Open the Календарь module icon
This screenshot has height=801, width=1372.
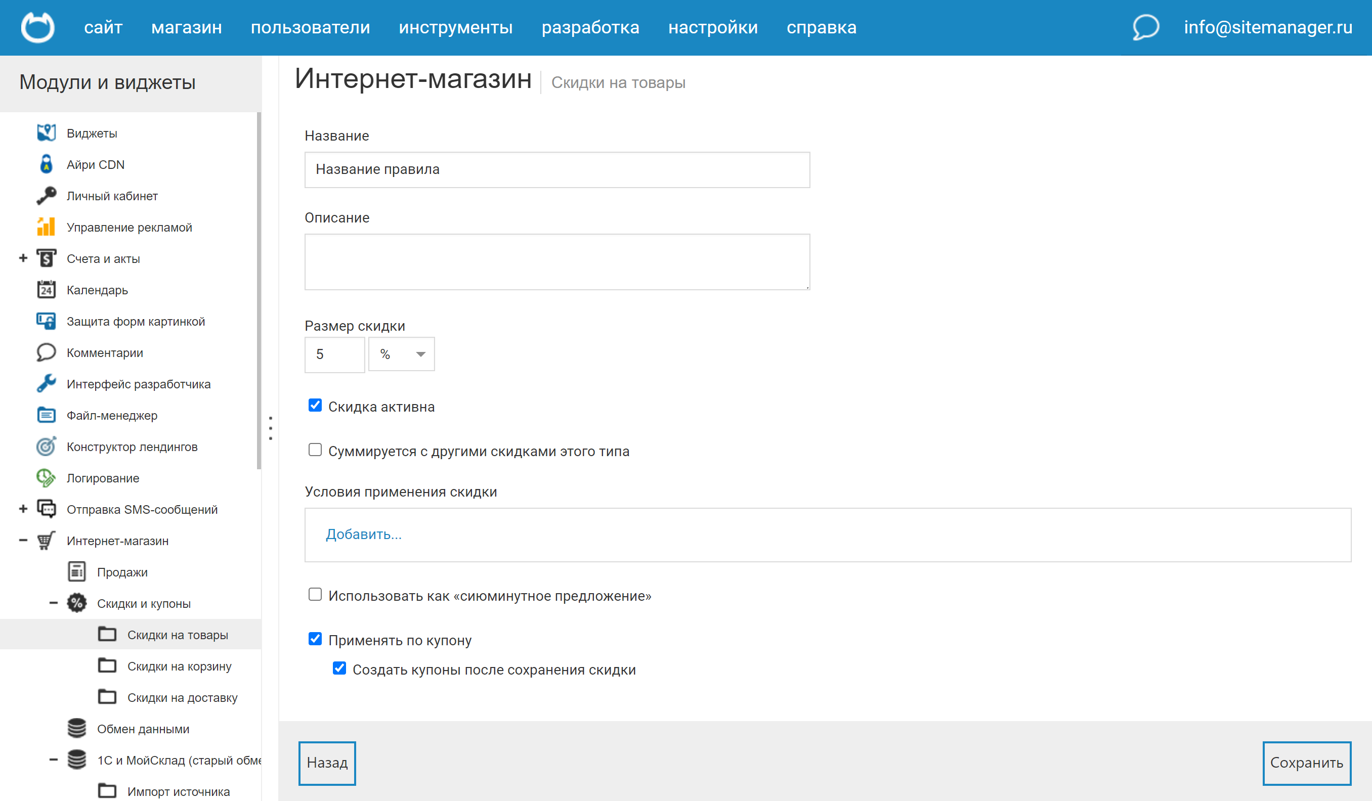[46, 289]
